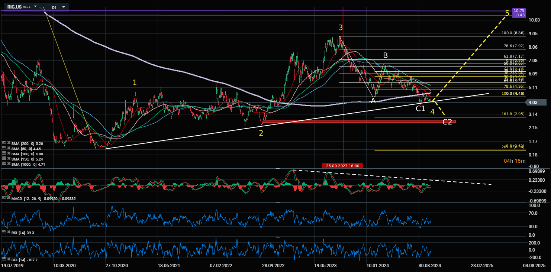Open CCI indicator settings icon
The image size is (551, 272).
click(3, 259)
